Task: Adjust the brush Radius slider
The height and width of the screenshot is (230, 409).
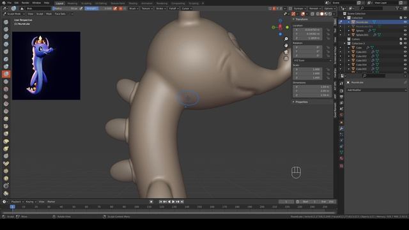Action: tap(65, 8)
